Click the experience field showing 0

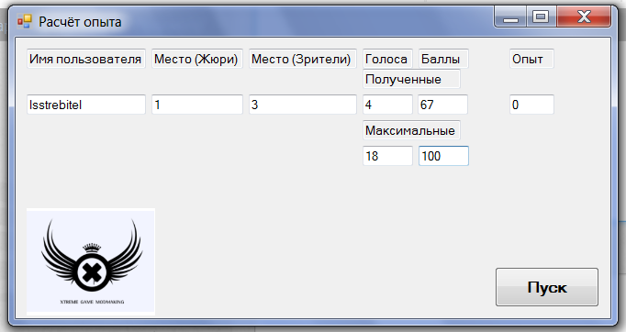[x=531, y=105]
